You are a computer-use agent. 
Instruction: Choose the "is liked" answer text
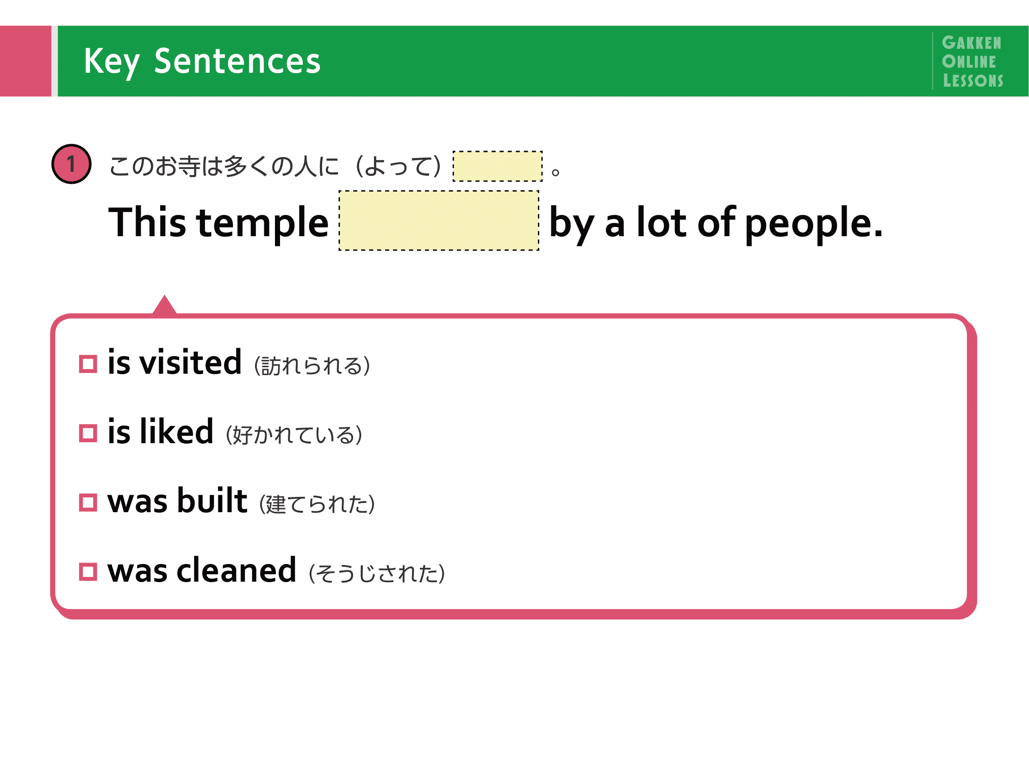tap(161, 431)
